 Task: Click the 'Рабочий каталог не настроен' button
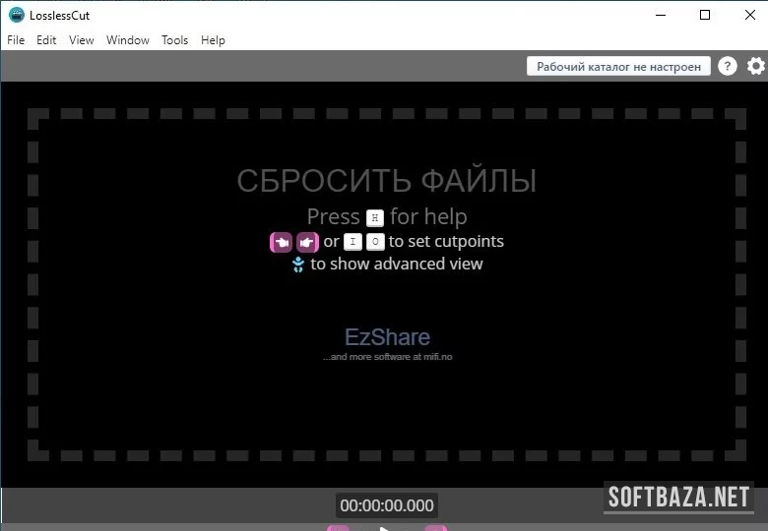pyautogui.click(x=619, y=67)
